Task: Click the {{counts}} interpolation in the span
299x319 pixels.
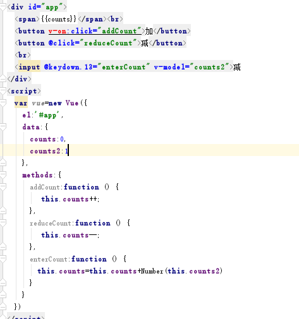Action: [59, 19]
